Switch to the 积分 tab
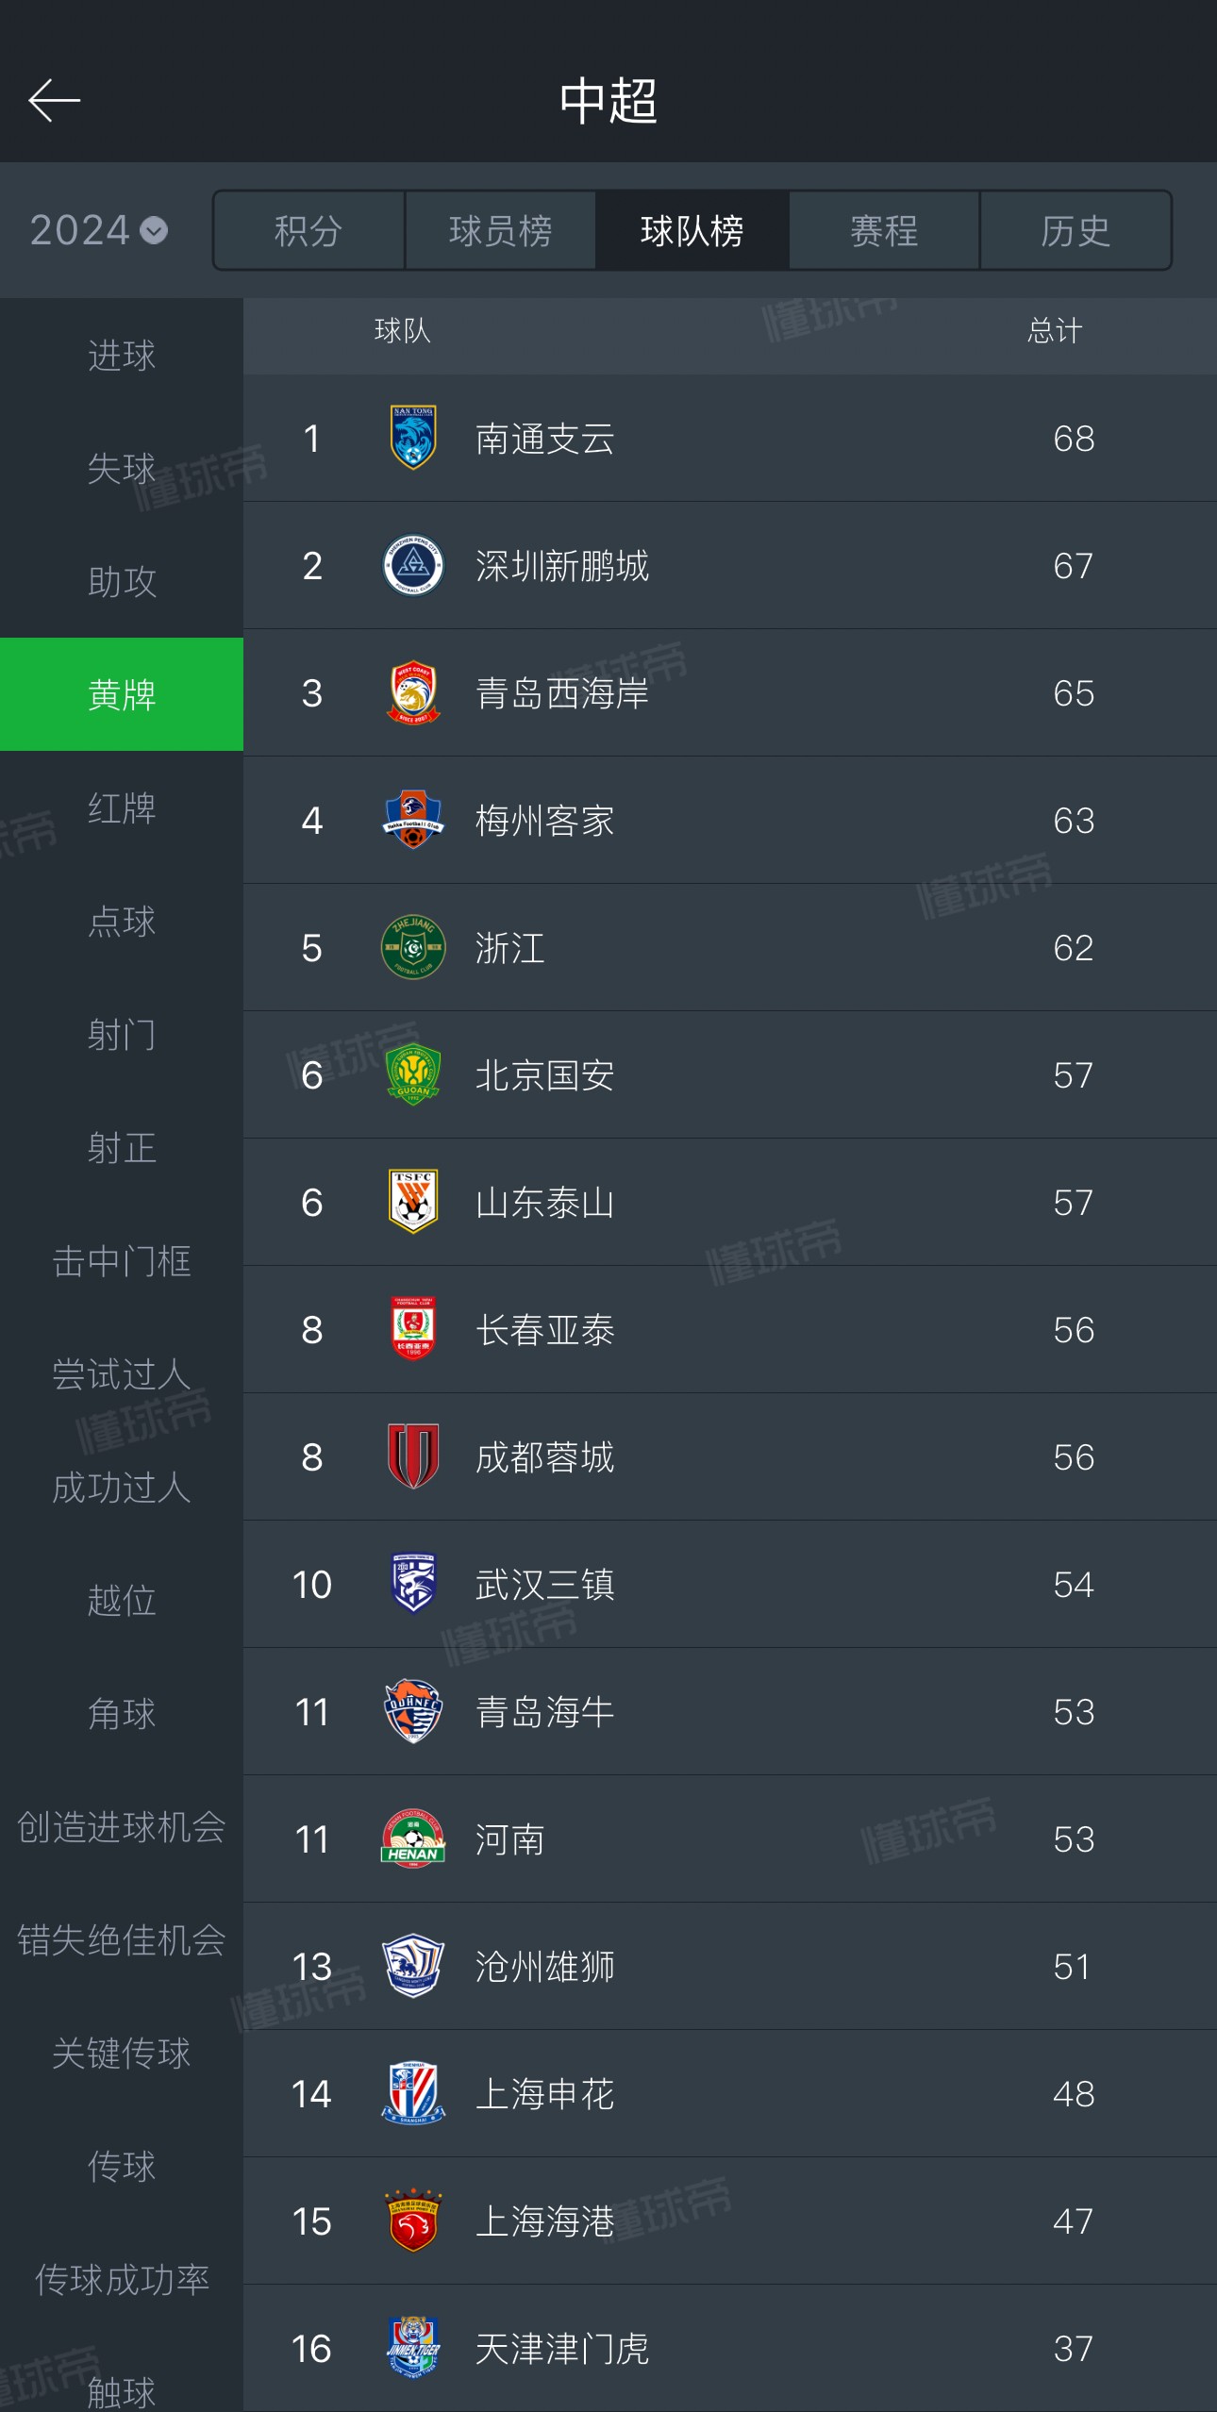Screen dimensions: 1217x2412 pos(308,230)
